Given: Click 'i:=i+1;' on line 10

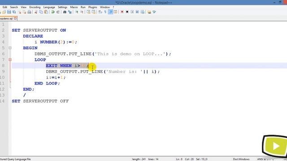Looking at the screenshot, I should coord(56,77).
